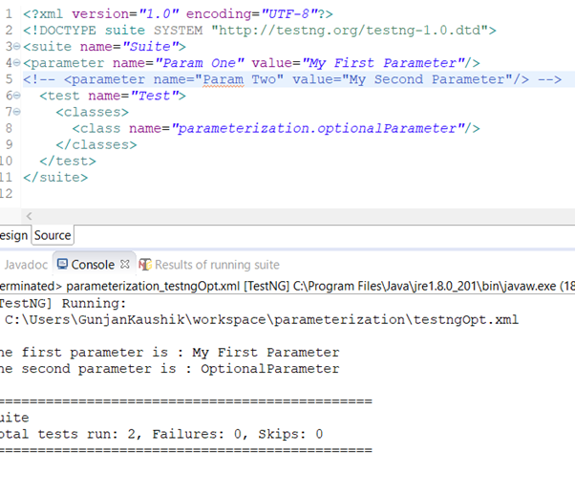Select the Console view tab label
This screenshot has width=575, height=497.
pyautogui.click(x=92, y=265)
